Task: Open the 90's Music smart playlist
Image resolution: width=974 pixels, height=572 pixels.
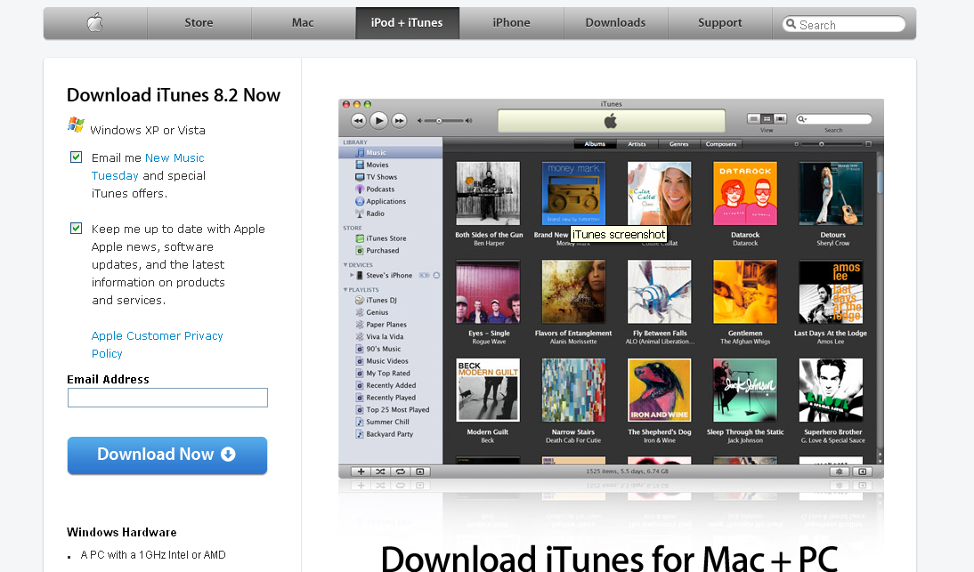Action: pos(391,349)
